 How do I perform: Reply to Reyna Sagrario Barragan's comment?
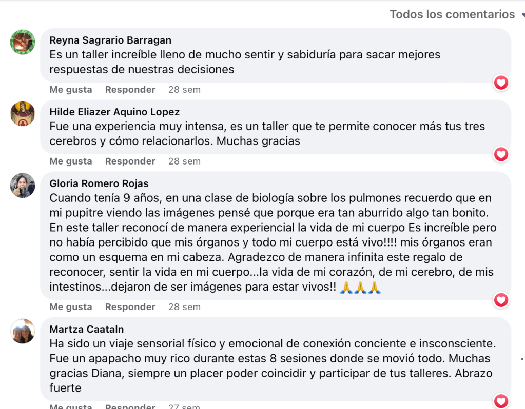130,90
